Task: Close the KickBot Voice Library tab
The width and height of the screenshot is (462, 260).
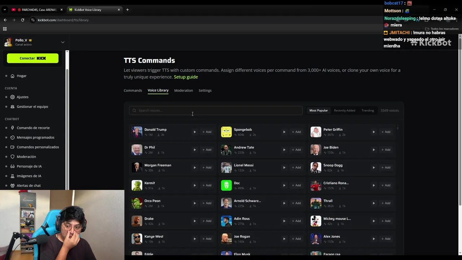Action: 119,10
